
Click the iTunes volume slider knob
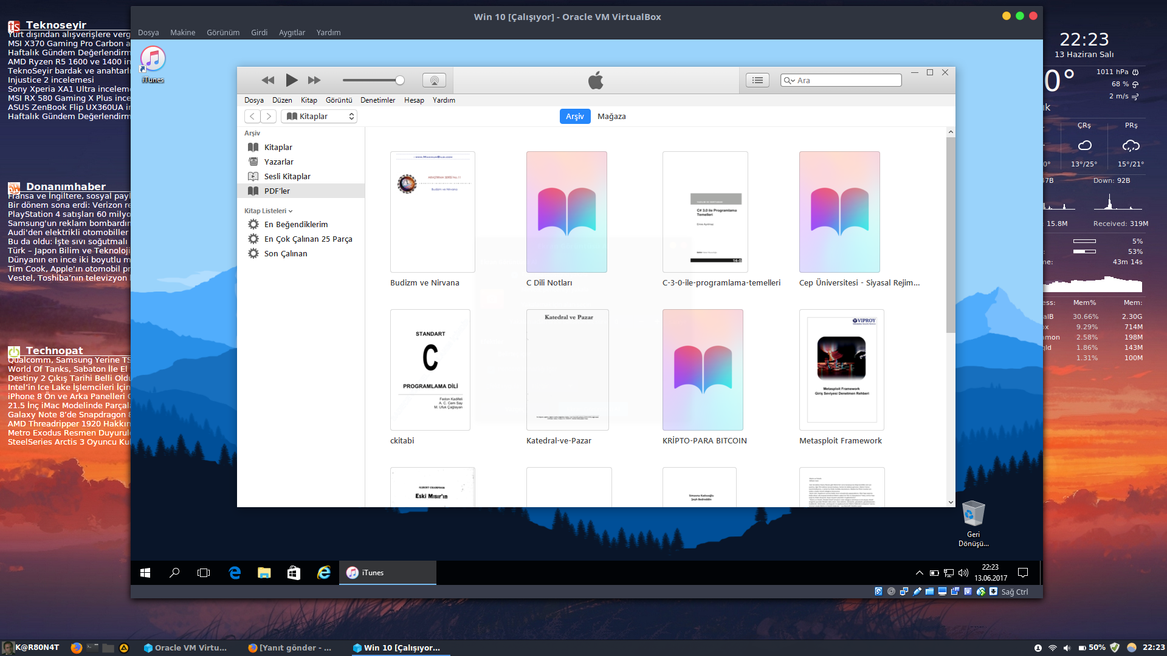pyautogui.click(x=399, y=80)
